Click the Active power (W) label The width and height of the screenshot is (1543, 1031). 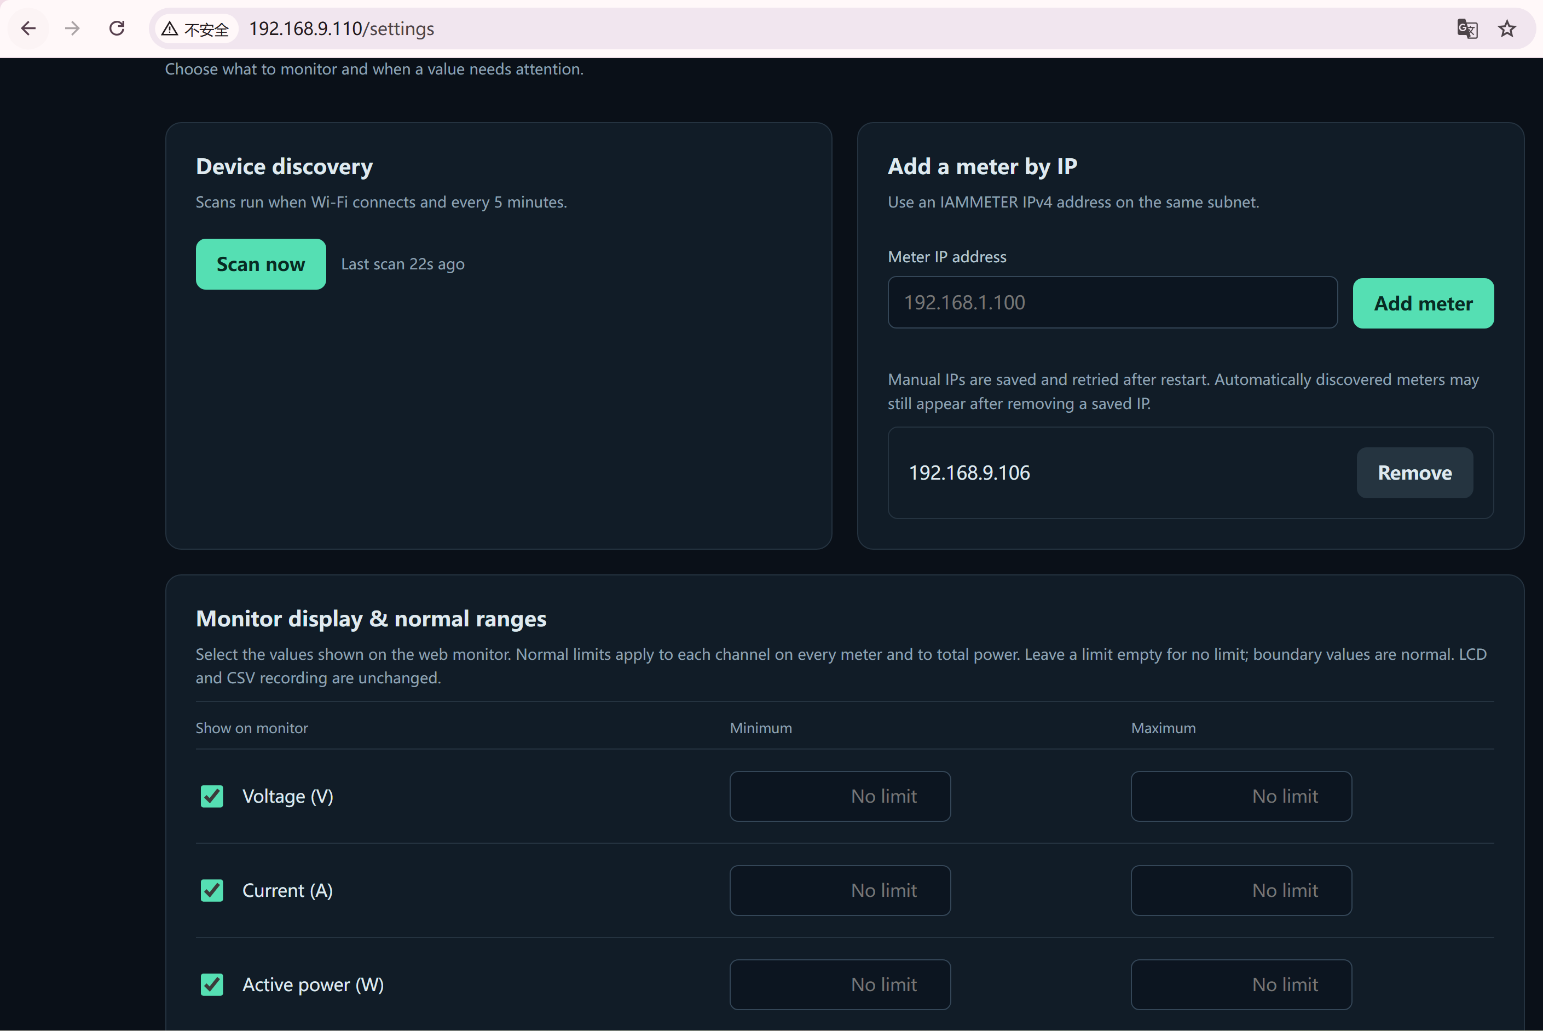click(x=313, y=984)
